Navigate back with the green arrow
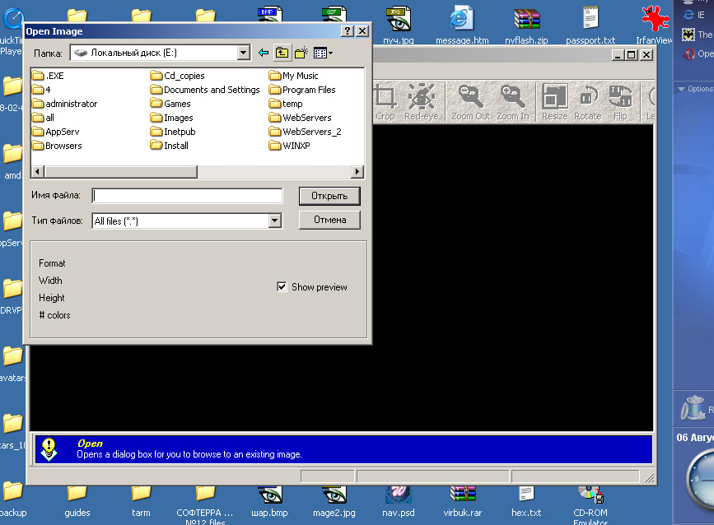This screenshot has height=525, width=714. coord(264,53)
